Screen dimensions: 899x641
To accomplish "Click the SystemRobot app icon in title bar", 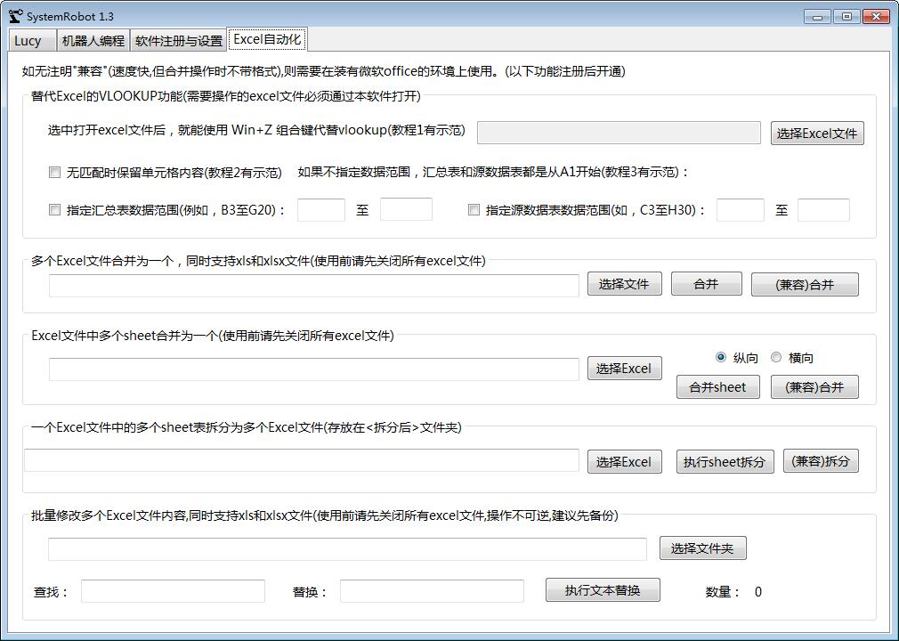I will click(x=15, y=16).
